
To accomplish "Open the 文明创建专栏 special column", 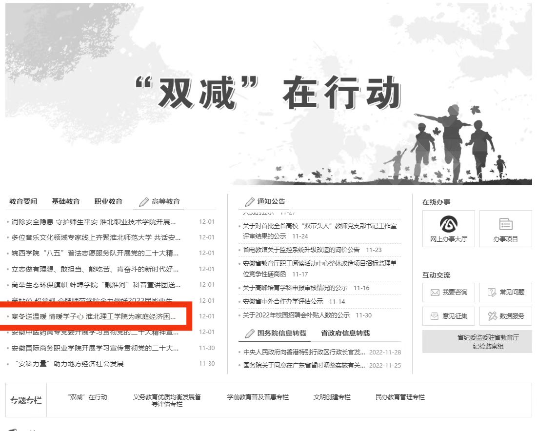I will coord(332,397).
